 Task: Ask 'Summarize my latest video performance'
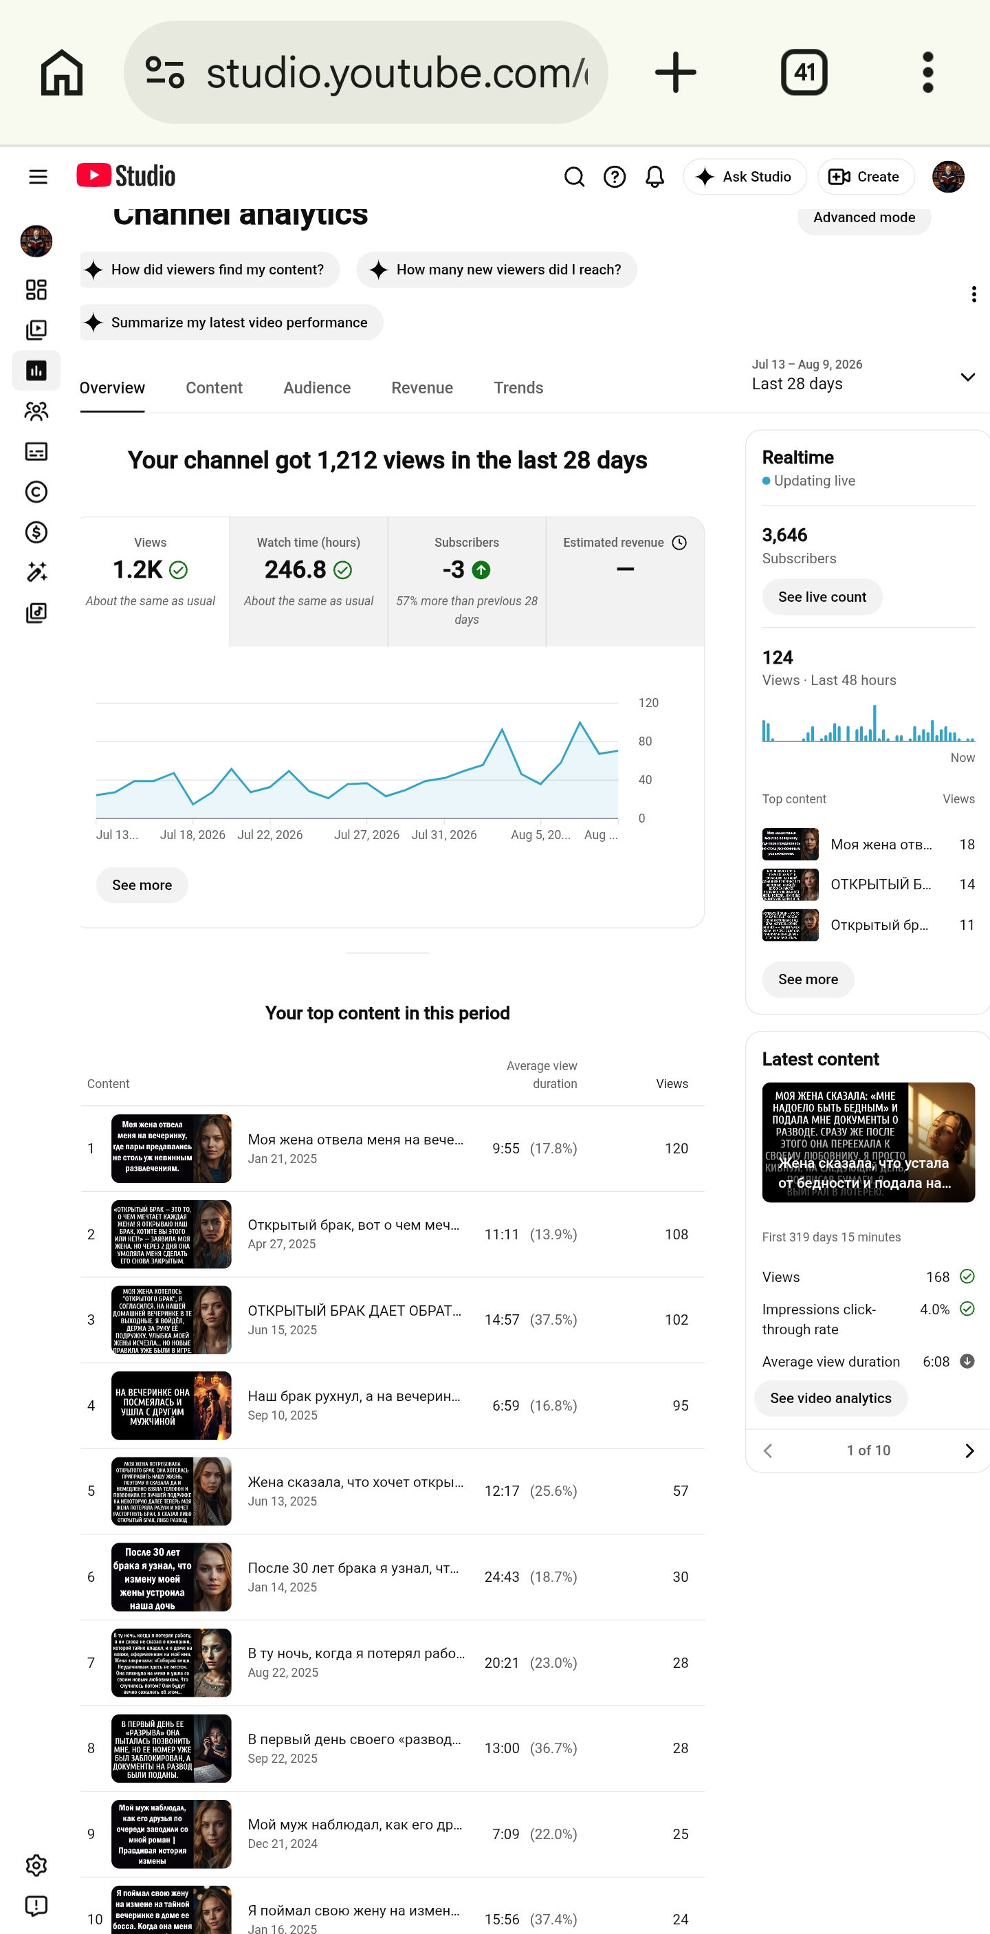231,322
